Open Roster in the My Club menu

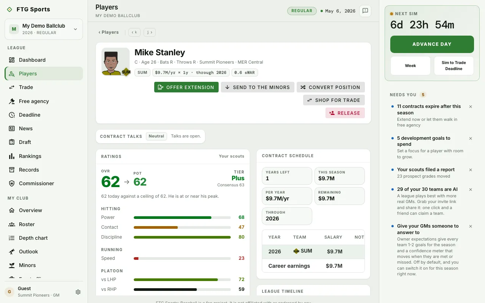click(x=44, y=224)
